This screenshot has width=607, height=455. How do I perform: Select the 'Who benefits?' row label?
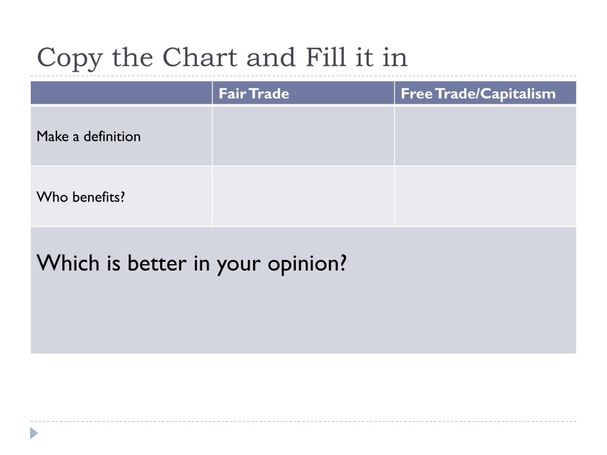pos(81,197)
